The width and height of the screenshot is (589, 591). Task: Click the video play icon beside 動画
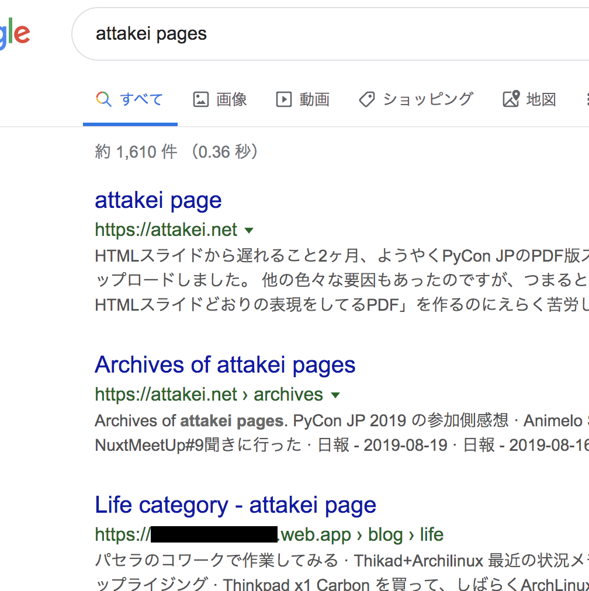point(284,99)
